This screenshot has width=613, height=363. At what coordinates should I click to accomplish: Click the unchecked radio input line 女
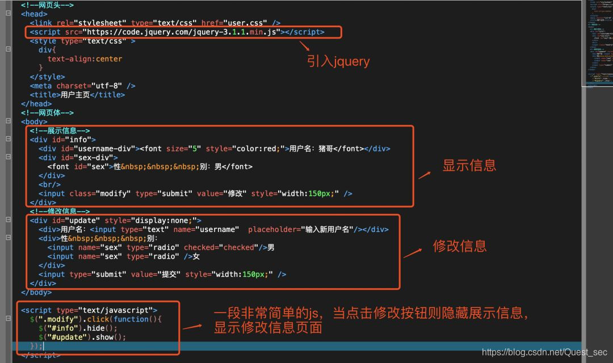(124, 257)
